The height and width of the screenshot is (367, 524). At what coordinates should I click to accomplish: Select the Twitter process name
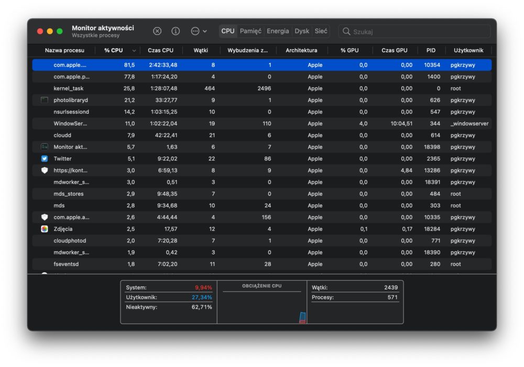(62, 159)
